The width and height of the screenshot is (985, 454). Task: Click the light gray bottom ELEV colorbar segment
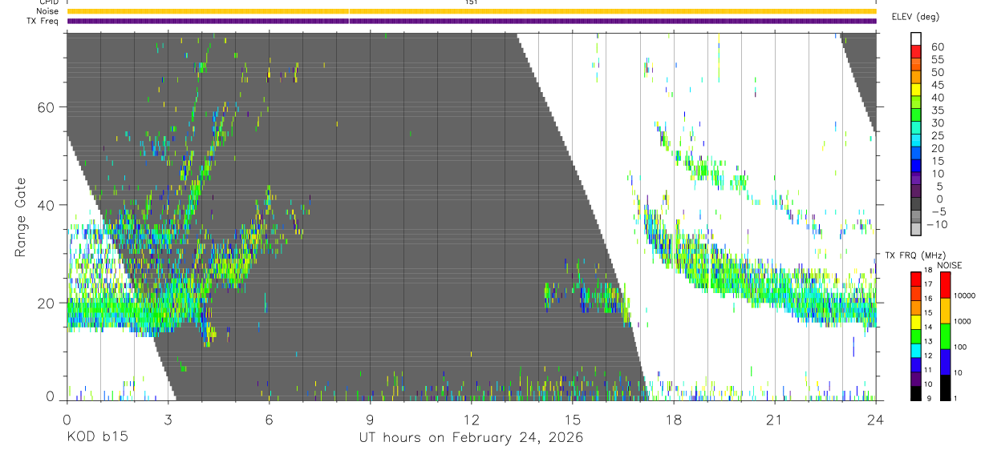point(916,230)
